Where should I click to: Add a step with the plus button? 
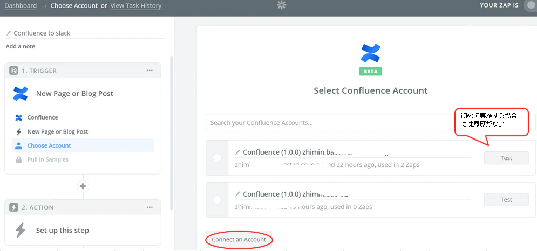coord(83,186)
